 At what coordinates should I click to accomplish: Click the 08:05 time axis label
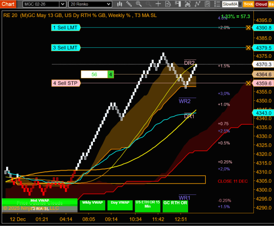tap(89, 219)
